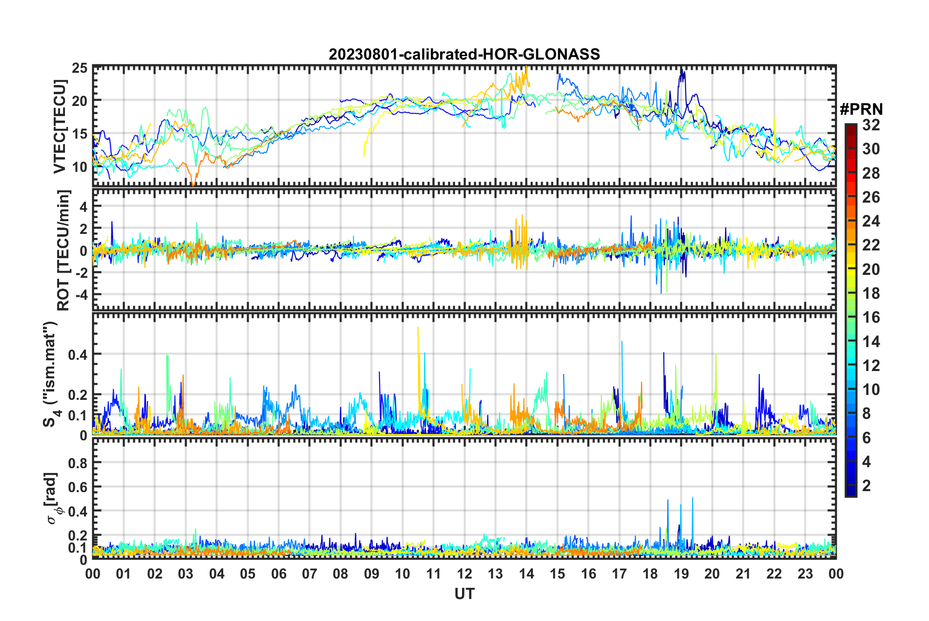Click the "01" hour tick on UT axis
The width and height of the screenshot is (929, 621).
click(x=124, y=573)
